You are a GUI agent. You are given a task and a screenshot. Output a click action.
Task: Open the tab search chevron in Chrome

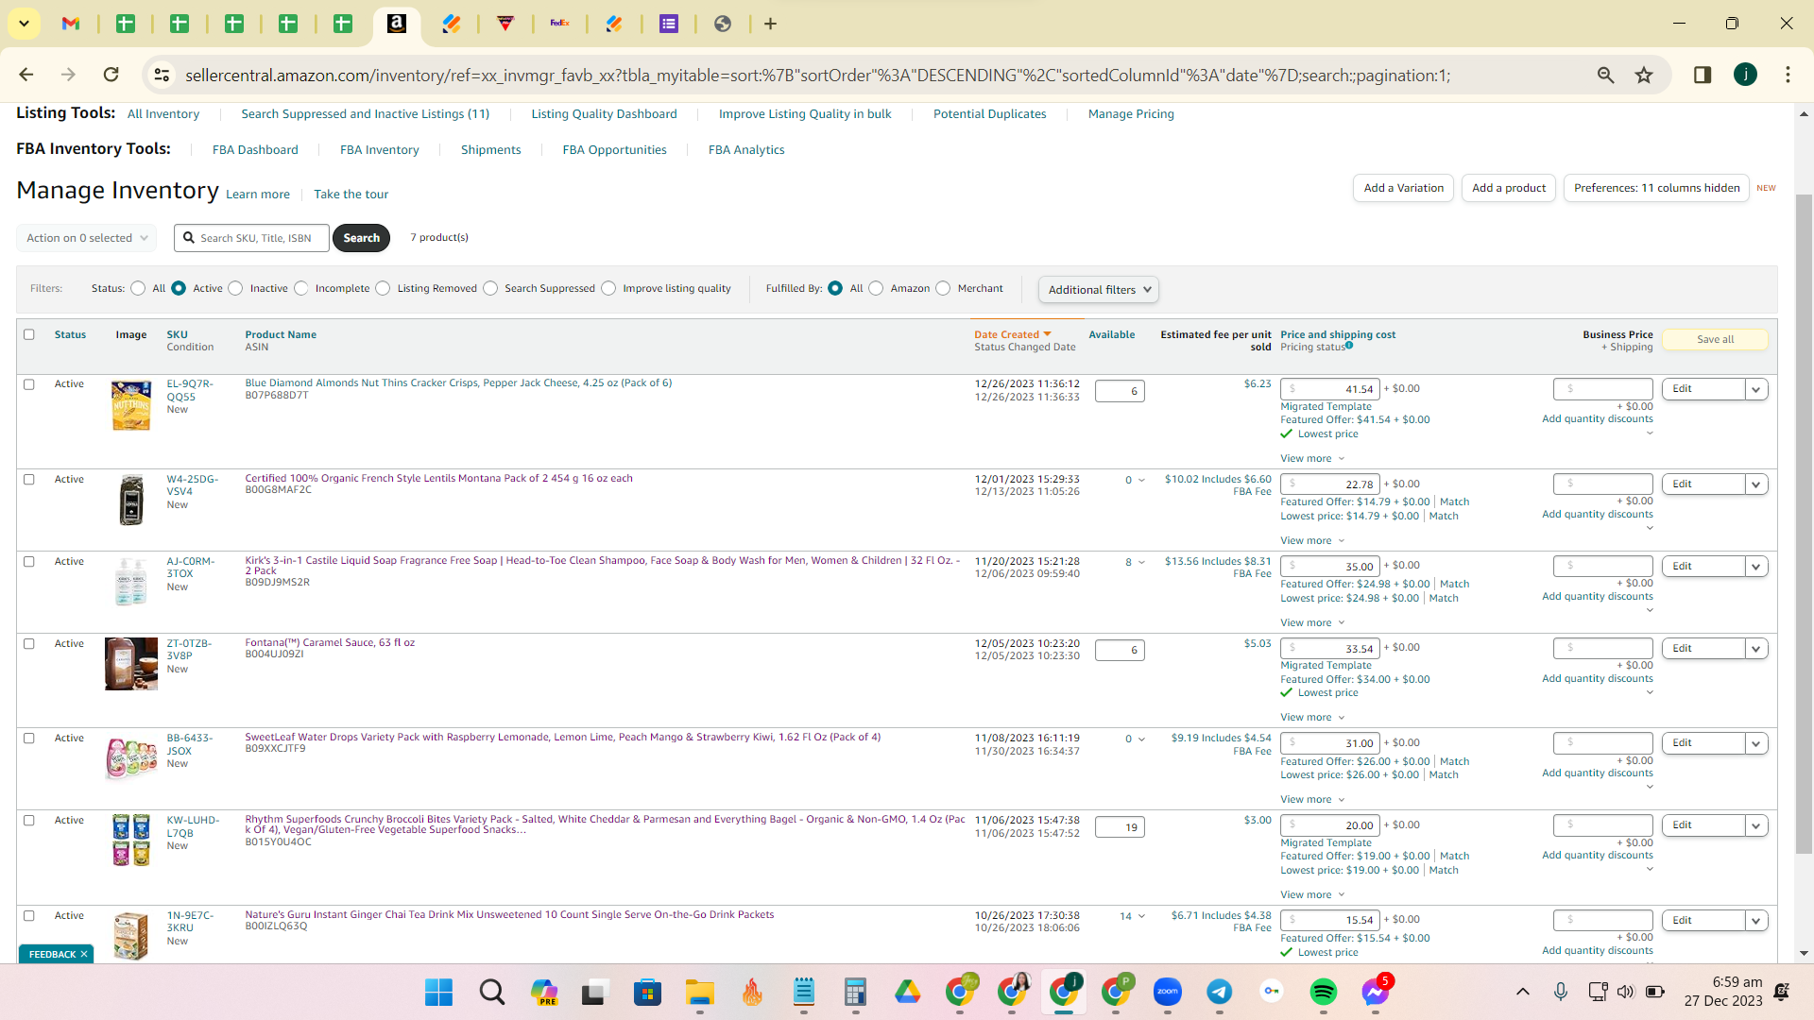(x=24, y=24)
